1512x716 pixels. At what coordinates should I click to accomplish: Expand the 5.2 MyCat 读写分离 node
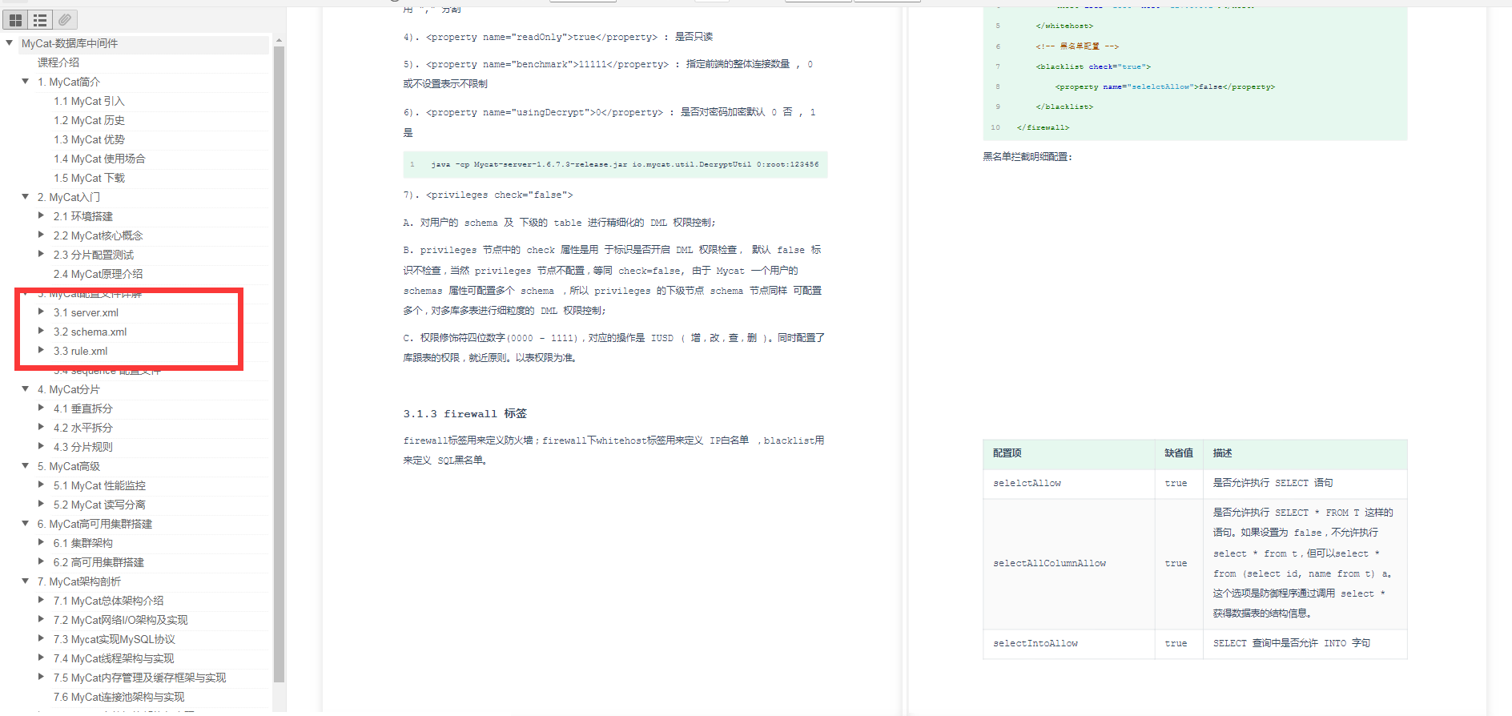coord(42,505)
